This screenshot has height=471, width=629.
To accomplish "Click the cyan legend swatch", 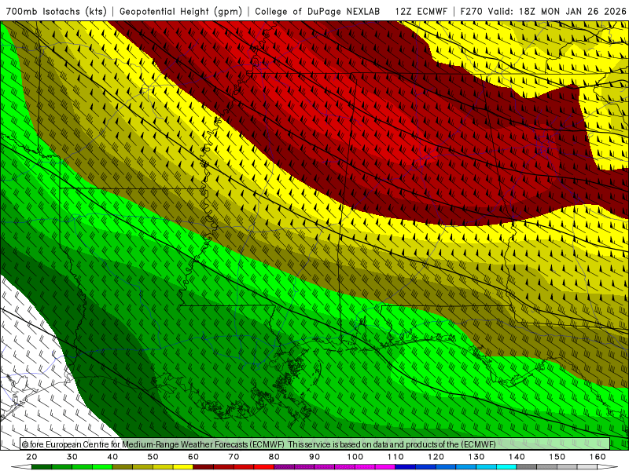I will (506, 467).
